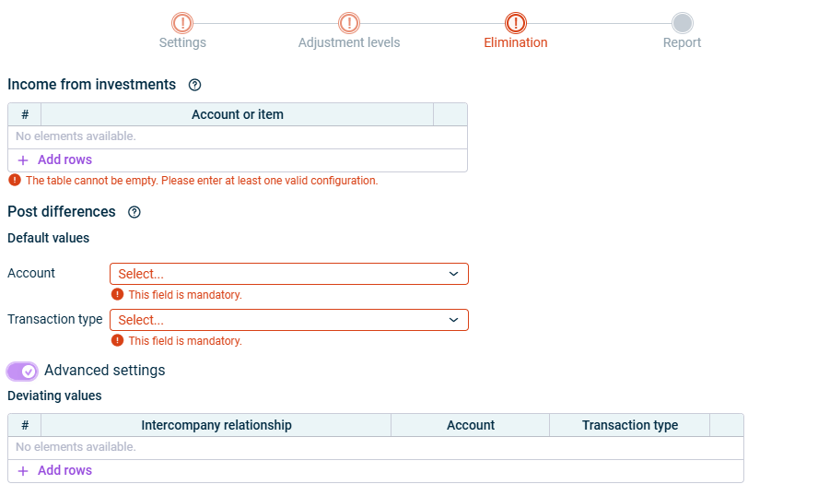Open help icon beside Post differences
The image size is (818, 496).
(x=134, y=212)
